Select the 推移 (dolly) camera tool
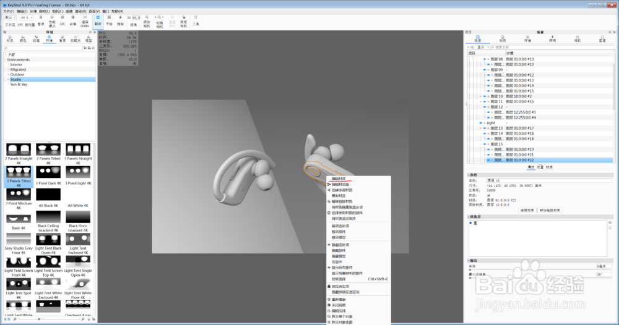This screenshot has width=619, height=325. (x=121, y=20)
